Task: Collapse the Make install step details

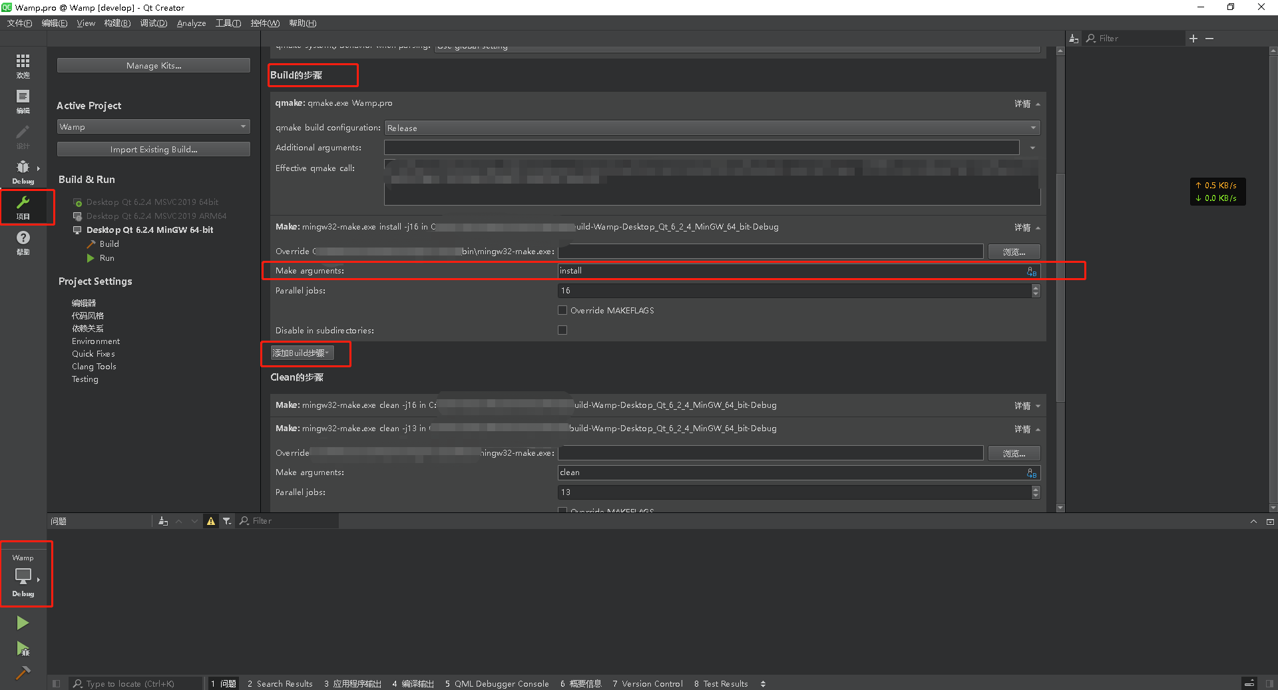Action: point(1027,228)
